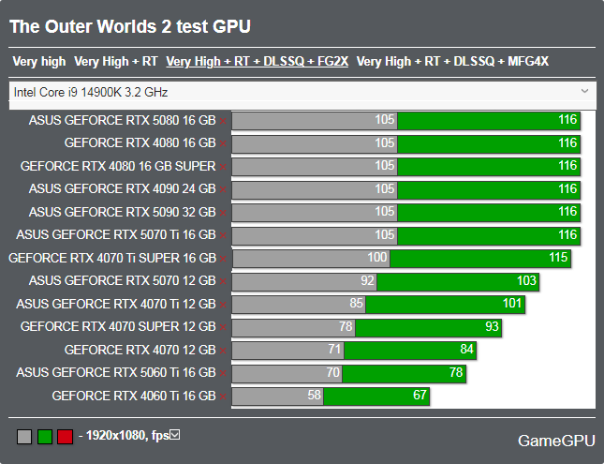This screenshot has width=604, height=464.
Task: Remove the ASUS RTX 5060 Ti 16 GB entry
Action: tap(223, 373)
